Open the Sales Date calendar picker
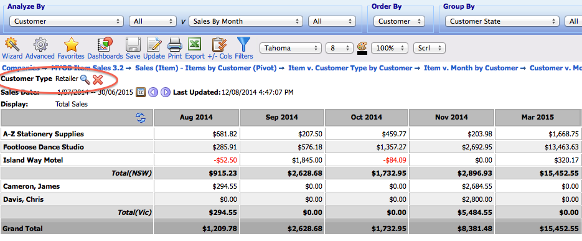The width and height of the screenshot is (582, 241). 140,92
